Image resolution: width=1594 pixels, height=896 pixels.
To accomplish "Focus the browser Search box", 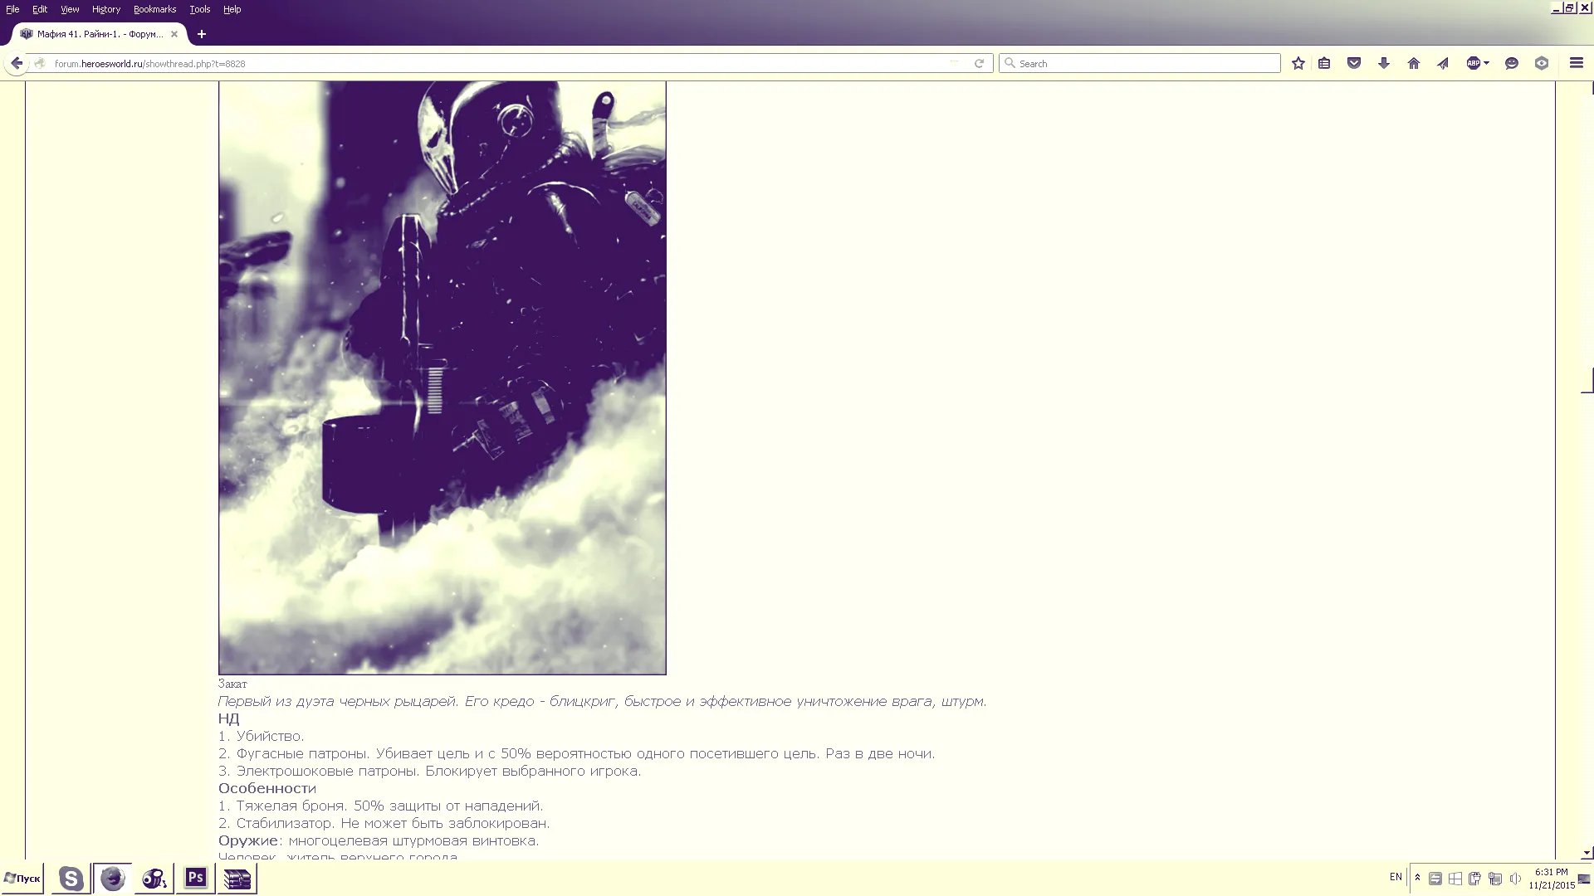I will tap(1139, 63).
